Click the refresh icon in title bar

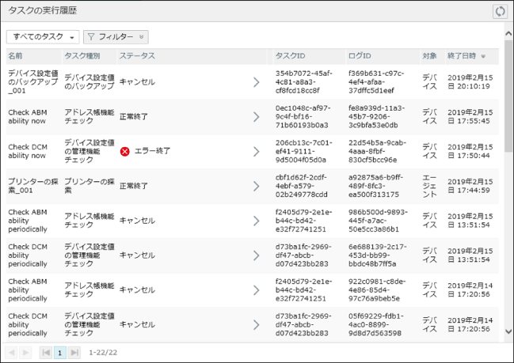[499, 11]
